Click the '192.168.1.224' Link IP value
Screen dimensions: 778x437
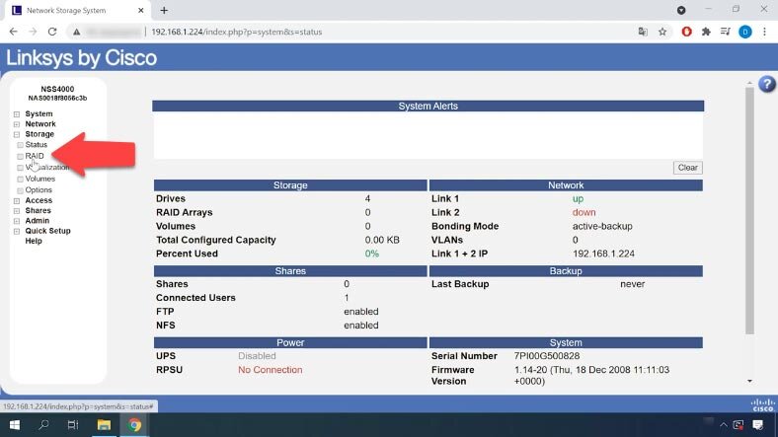(x=603, y=254)
